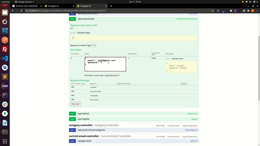Switch to Amazon.com tab
The image size is (260, 146).
pos(27,6)
